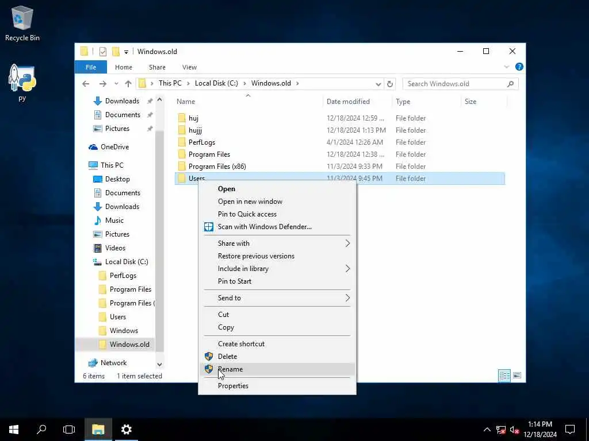Select the Program Files folder in list
Image resolution: width=589 pixels, height=441 pixels.
[340, 154]
